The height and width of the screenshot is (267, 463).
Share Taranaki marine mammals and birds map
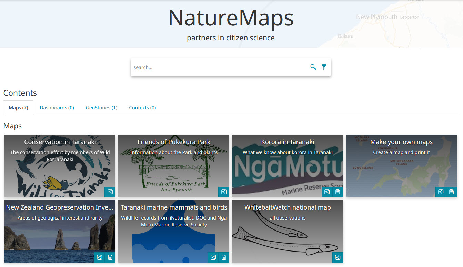pyautogui.click(x=213, y=257)
